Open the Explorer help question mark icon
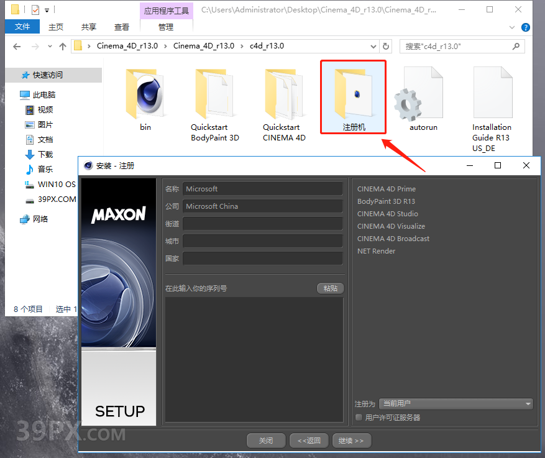This screenshot has height=458, width=545. (x=525, y=27)
